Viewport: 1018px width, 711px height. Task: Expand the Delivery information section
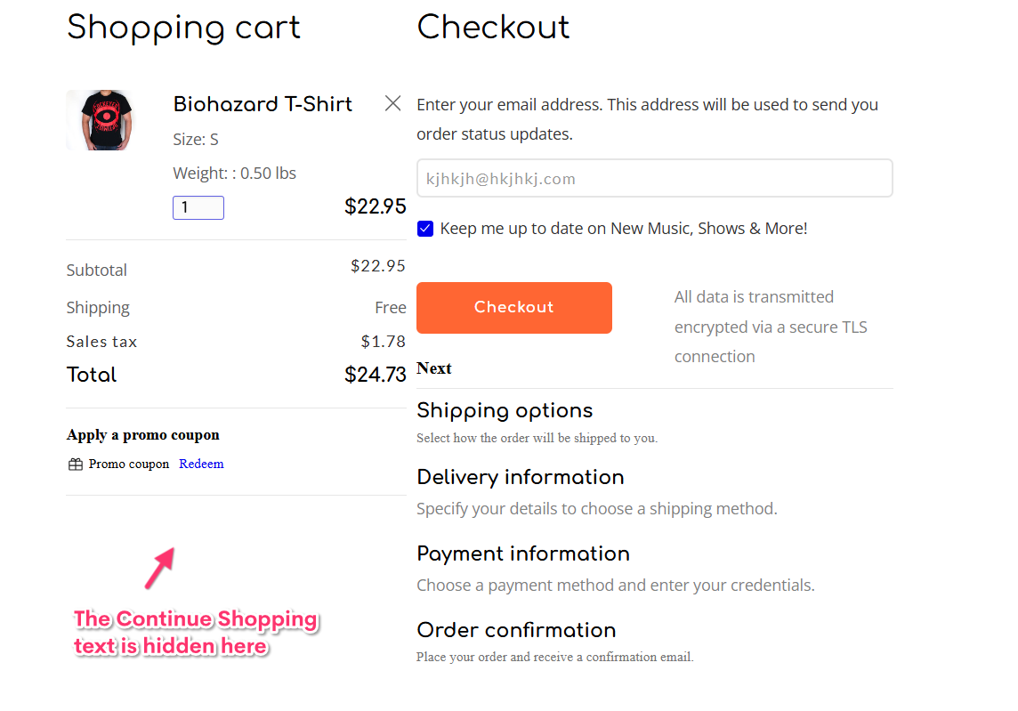(x=520, y=477)
